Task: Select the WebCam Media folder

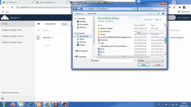Action: (x=106, y=29)
